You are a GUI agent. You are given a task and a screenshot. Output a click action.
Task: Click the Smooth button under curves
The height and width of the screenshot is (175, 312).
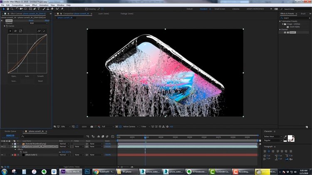click(40, 76)
